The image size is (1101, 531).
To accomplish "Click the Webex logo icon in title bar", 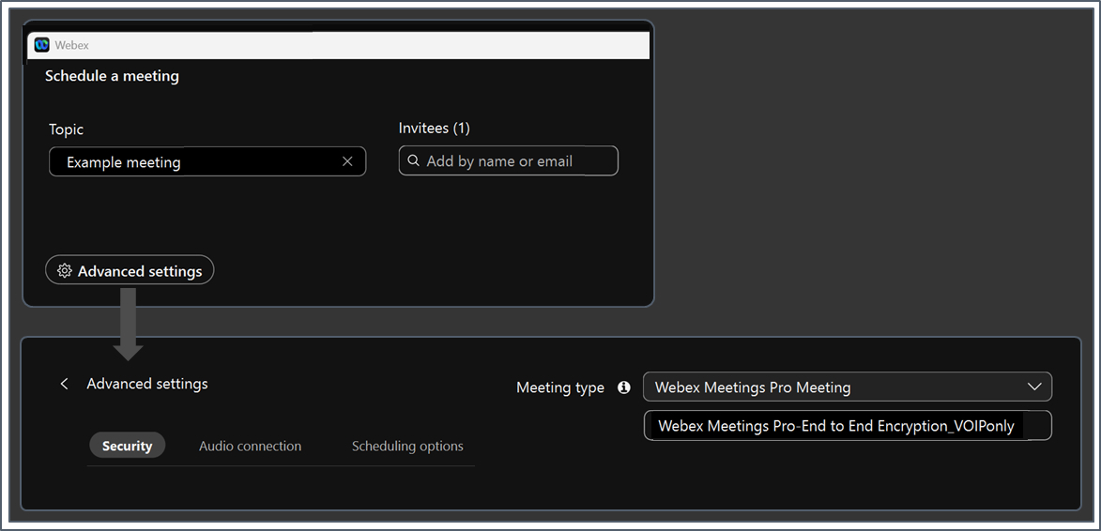I will pyautogui.click(x=42, y=45).
